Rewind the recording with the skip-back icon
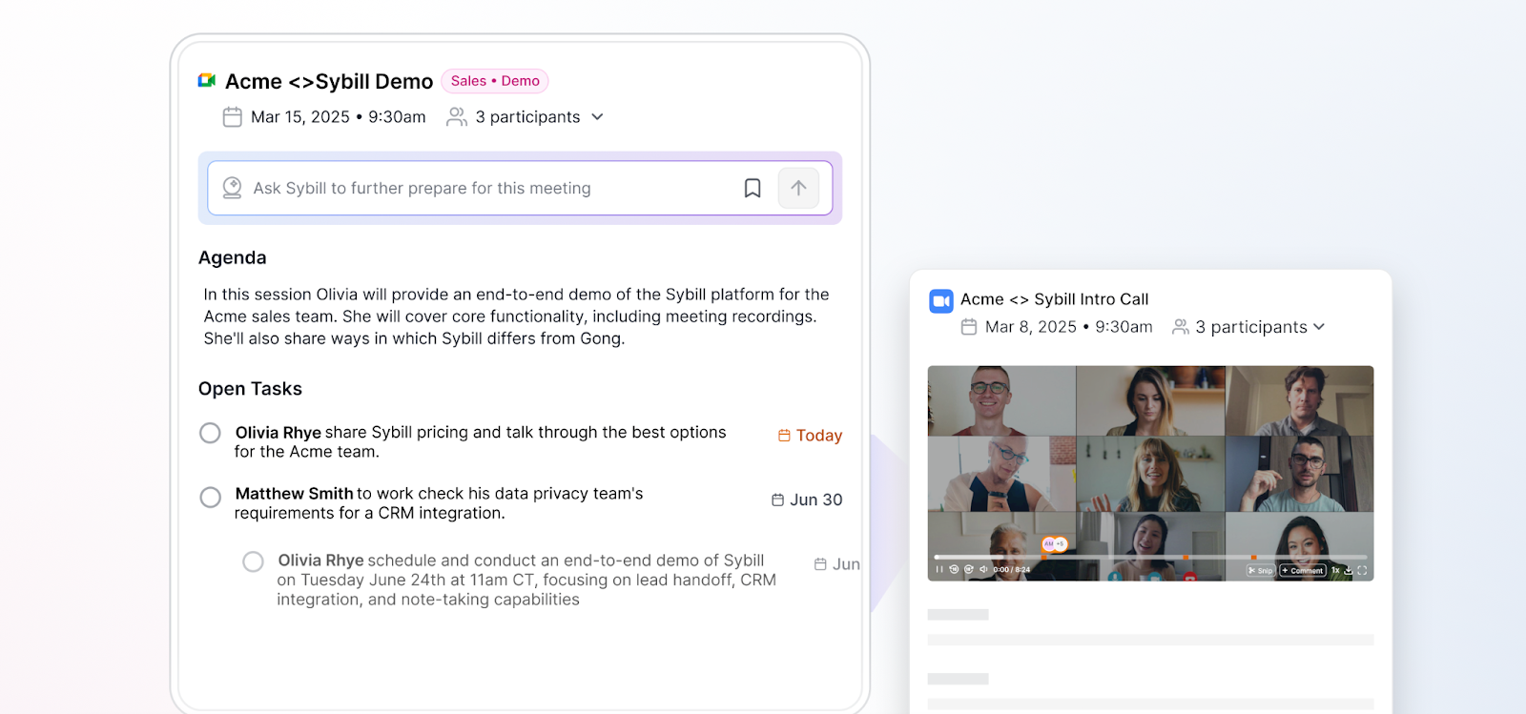The height and width of the screenshot is (714, 1526). click(x=954, y=570)
